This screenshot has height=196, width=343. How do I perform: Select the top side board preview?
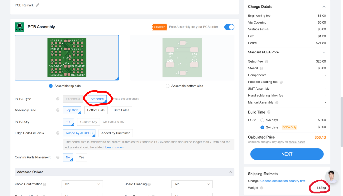(67, 57)
